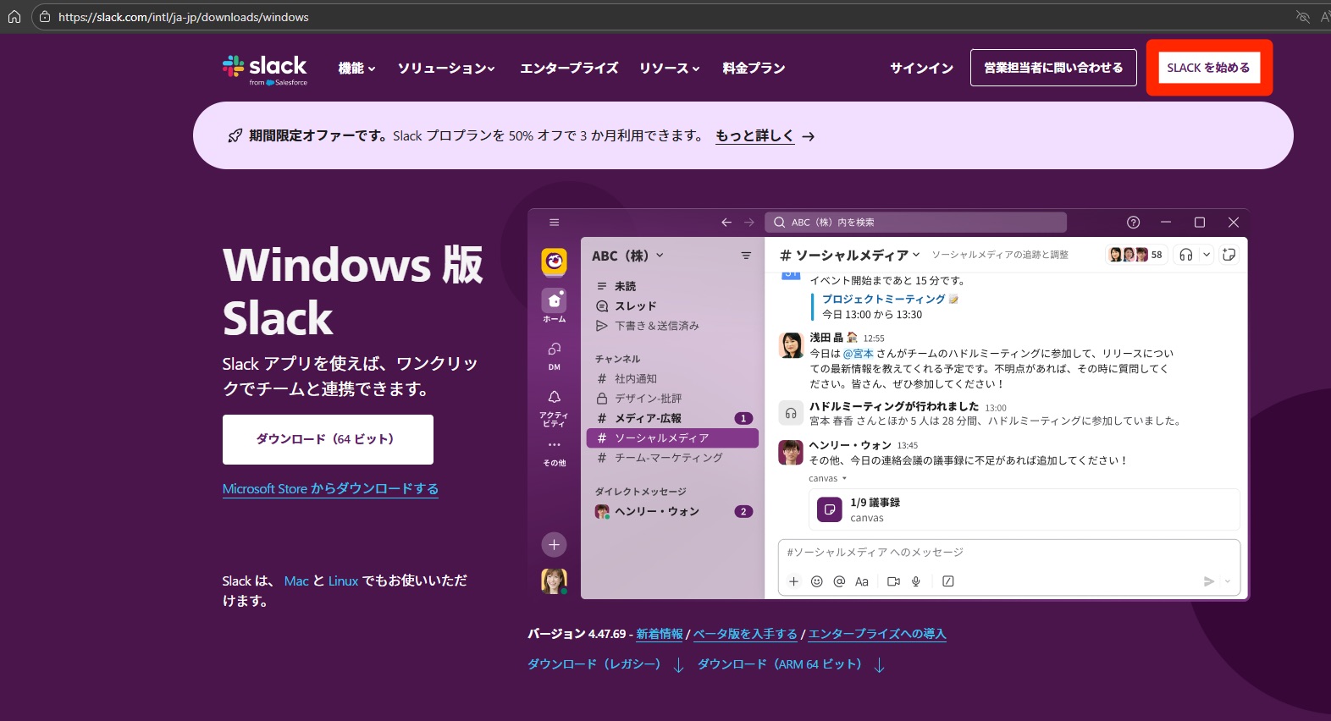This screenshot has height=721, width=1331.
Task: Click the Slack app preview screenshot
Action: (887, 405)
